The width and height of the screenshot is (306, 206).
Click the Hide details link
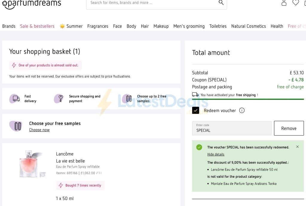(216, 154)
